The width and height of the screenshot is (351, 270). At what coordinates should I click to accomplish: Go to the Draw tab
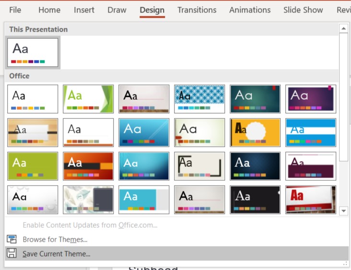(x=117, y=10)
